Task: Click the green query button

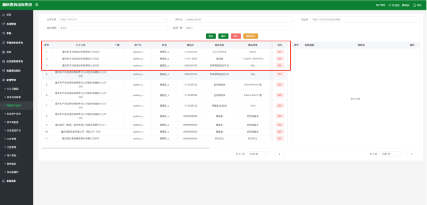Action: 211,36
